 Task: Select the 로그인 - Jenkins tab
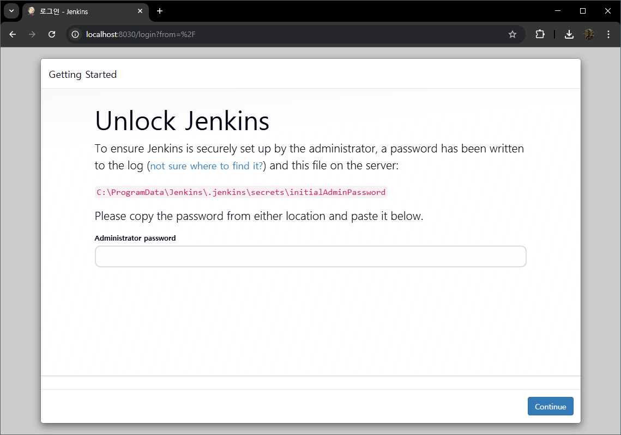(86, 11)
